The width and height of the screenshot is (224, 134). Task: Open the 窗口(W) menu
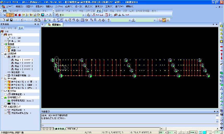pyautogui.click(x=119, y=6)
